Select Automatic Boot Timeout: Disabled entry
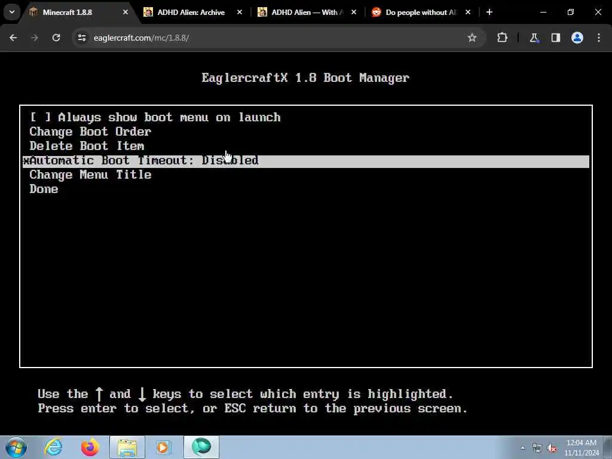 (305, 161)
